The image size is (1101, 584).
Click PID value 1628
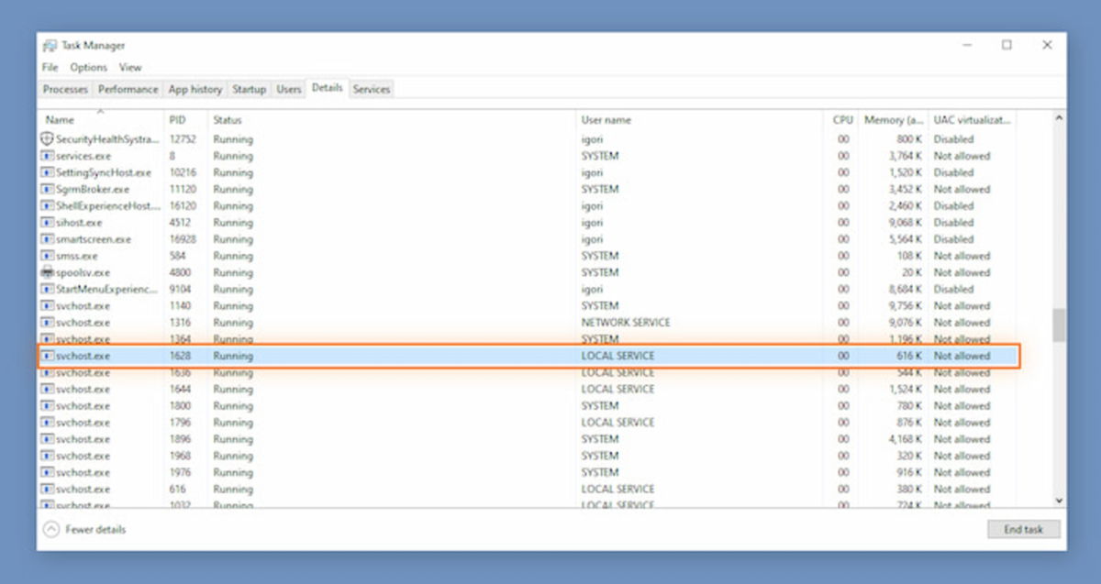(182, 356)
